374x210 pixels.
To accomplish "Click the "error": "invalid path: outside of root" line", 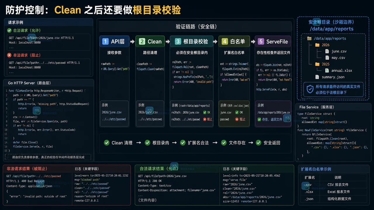I will click(38, 196).
